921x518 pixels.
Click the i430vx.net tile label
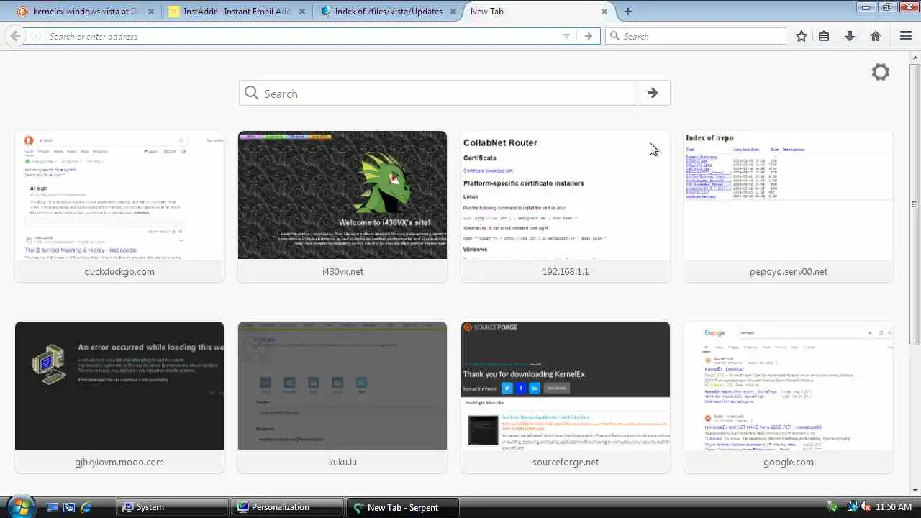tap(342, 271)
